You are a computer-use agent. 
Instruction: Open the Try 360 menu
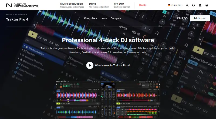tap(122, 5)
